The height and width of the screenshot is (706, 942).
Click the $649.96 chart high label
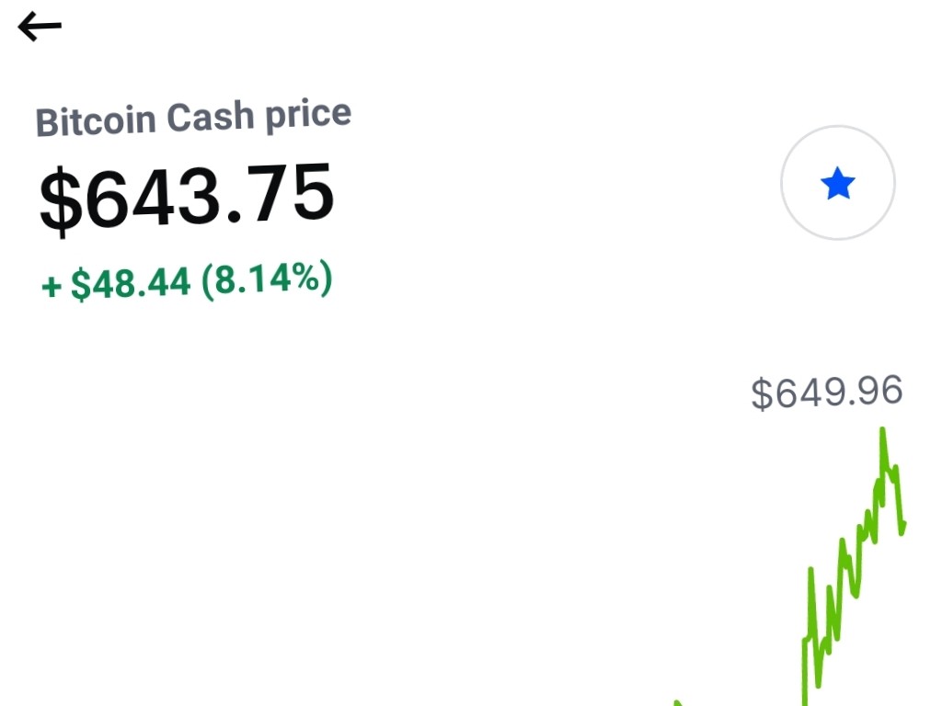pyautogui.click(x=827, y=392)
